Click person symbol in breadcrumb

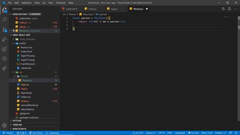103,14
